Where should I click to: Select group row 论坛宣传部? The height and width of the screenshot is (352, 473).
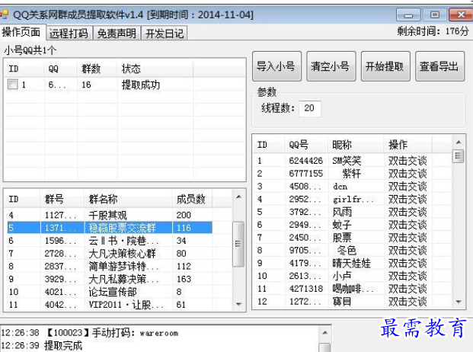click(x=110, y=292)
